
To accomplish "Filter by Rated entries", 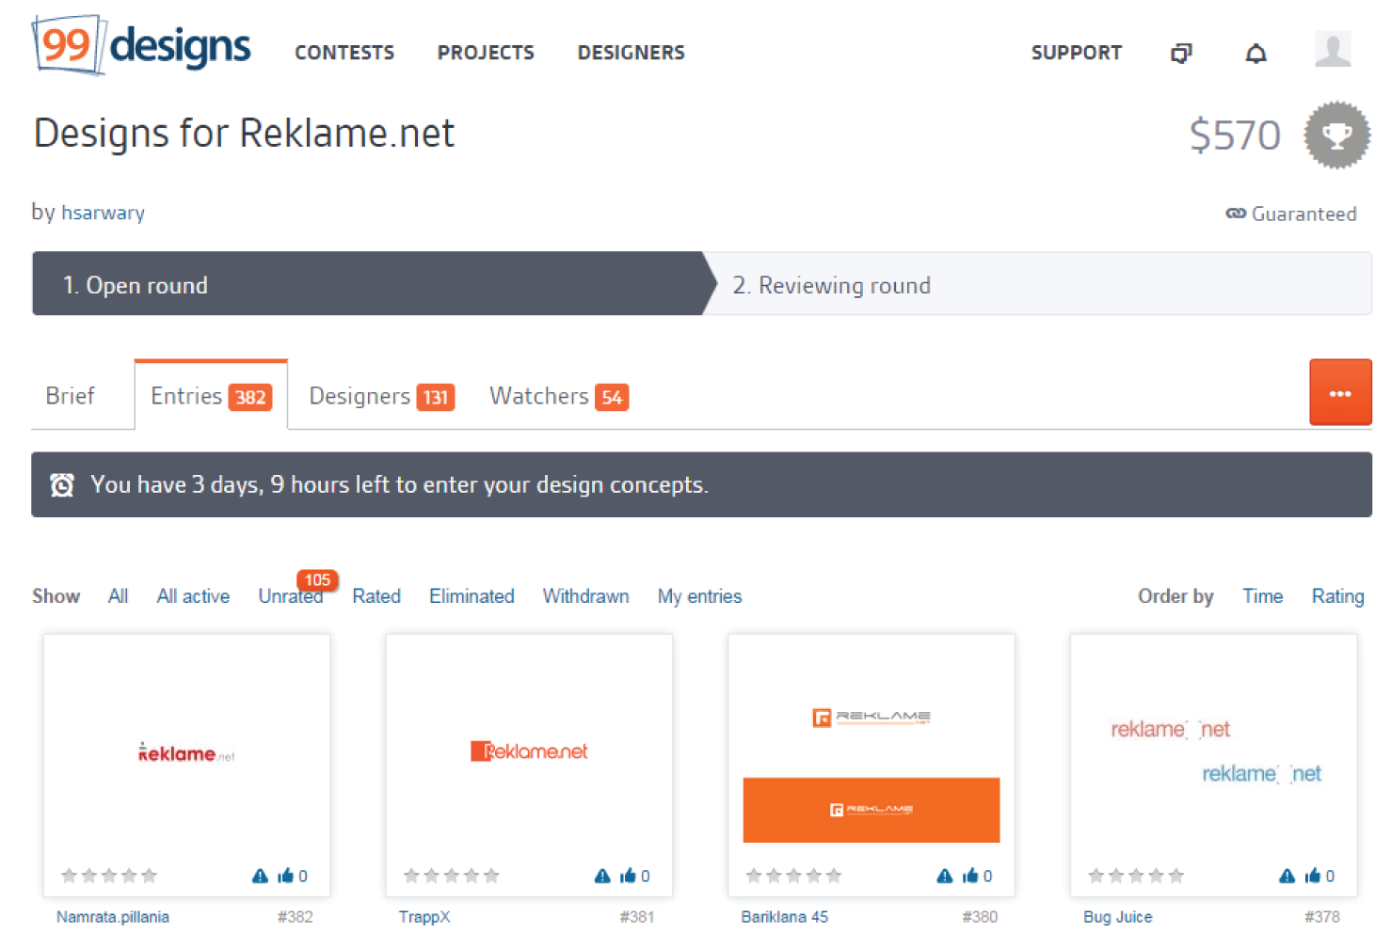I will pyautogui.click(x=376, y=596).
